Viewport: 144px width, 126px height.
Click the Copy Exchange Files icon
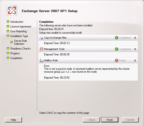41,38
